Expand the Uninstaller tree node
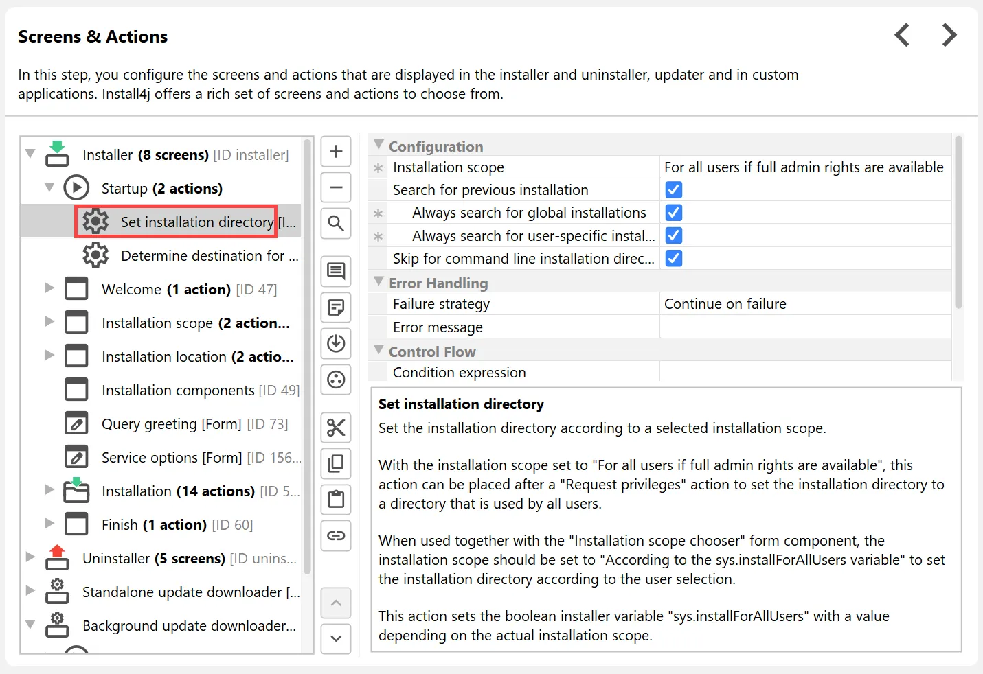This screenshot has width=983, height=674. coord(30,557)
